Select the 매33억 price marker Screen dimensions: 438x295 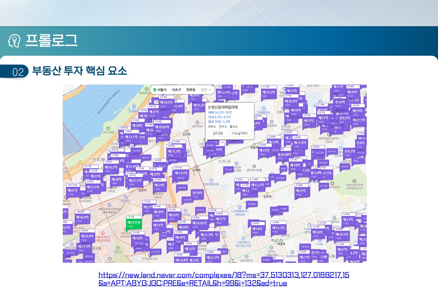(159, 186)
